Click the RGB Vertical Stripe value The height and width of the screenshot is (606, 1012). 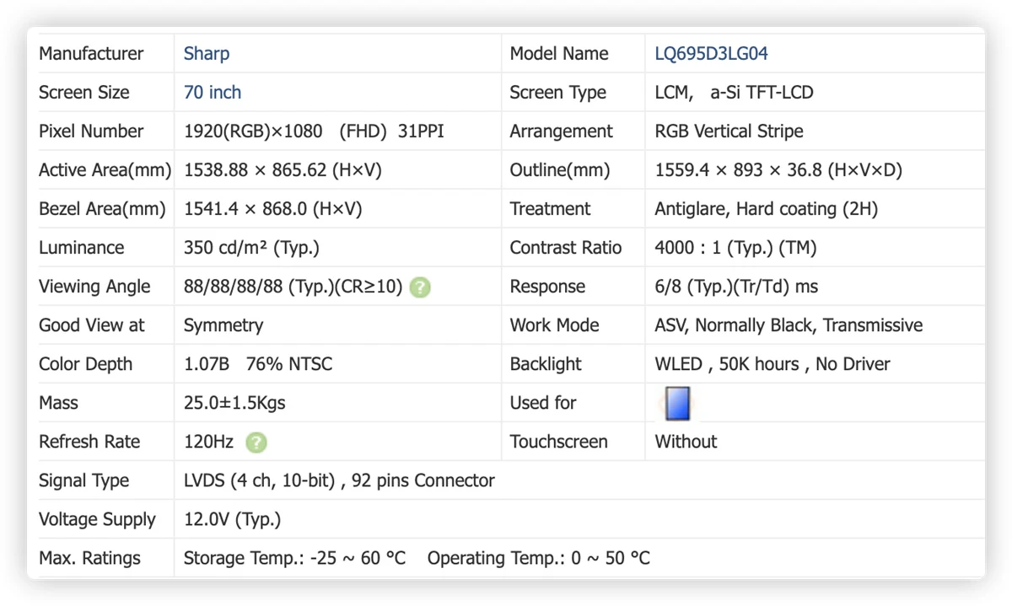[x=729, y=131]
